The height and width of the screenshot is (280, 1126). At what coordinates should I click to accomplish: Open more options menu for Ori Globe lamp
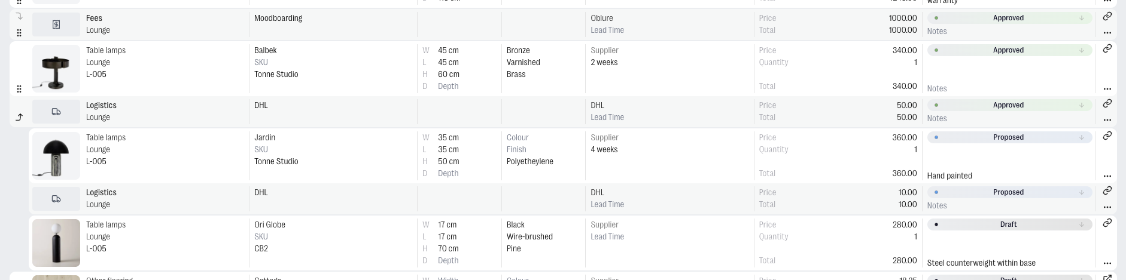(1107, 263)
